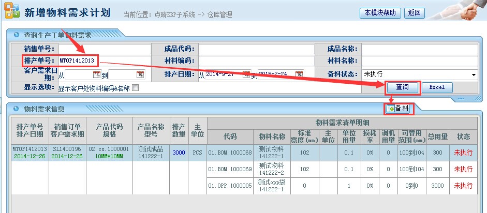
Task: Click into the 成品代码 text field
Action: point(256,49)
